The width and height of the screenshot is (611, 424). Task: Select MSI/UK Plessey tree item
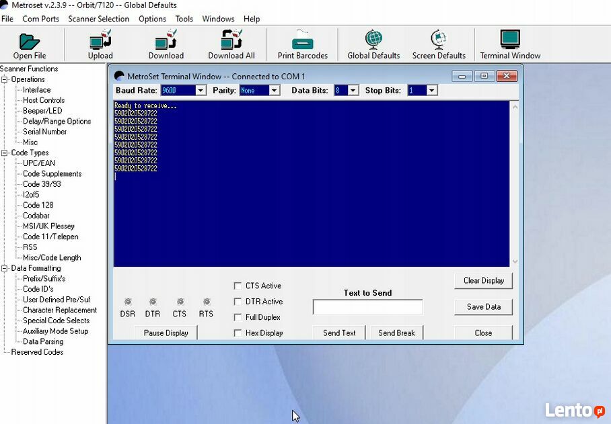click(x=48, y=226)
